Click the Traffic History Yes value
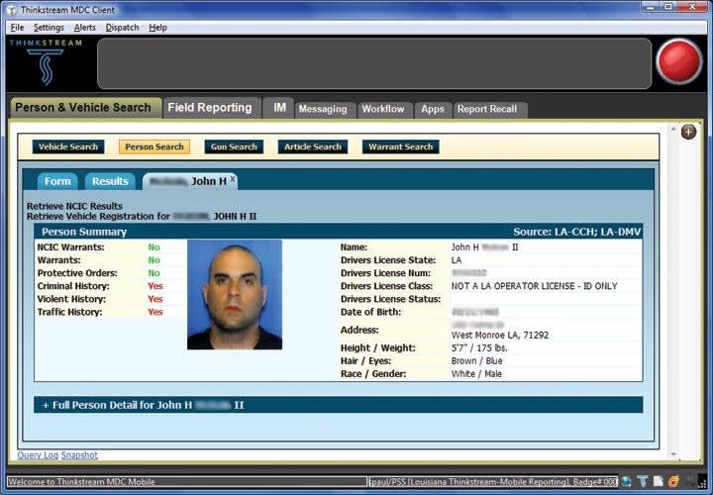Screen dimensions: 713x495 pos(155,312)
